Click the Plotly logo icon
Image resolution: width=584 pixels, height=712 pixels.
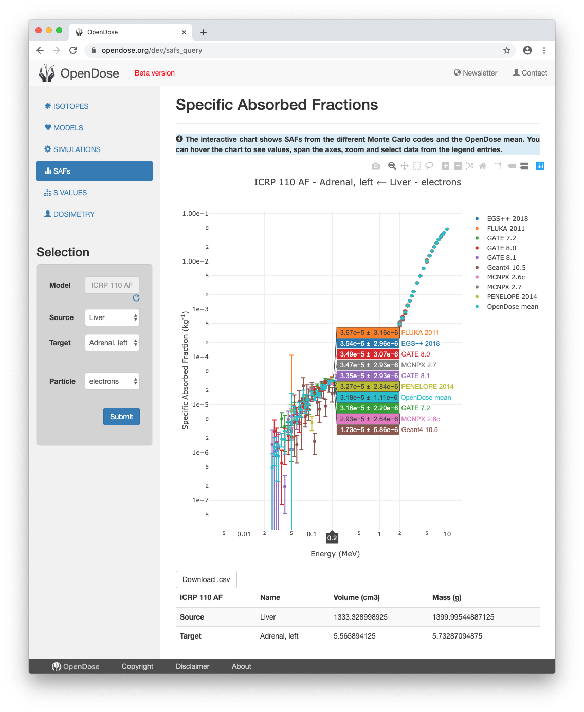coord(540,166)
